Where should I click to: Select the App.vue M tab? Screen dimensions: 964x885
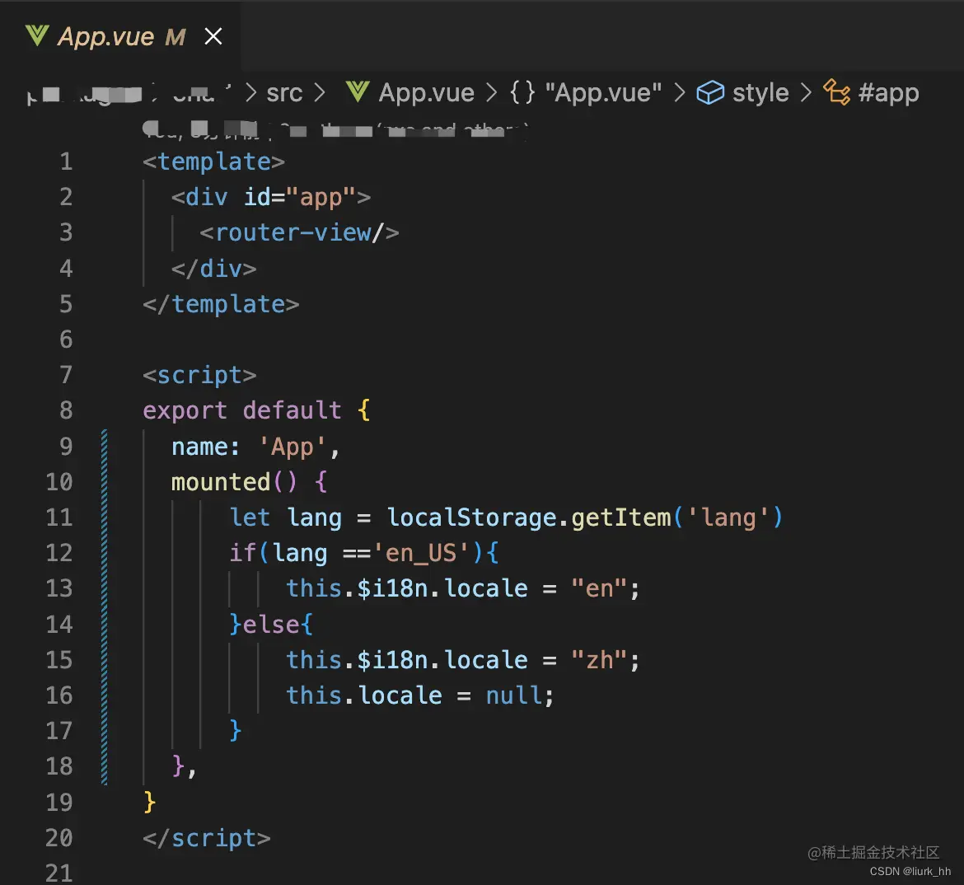(120, 36)
